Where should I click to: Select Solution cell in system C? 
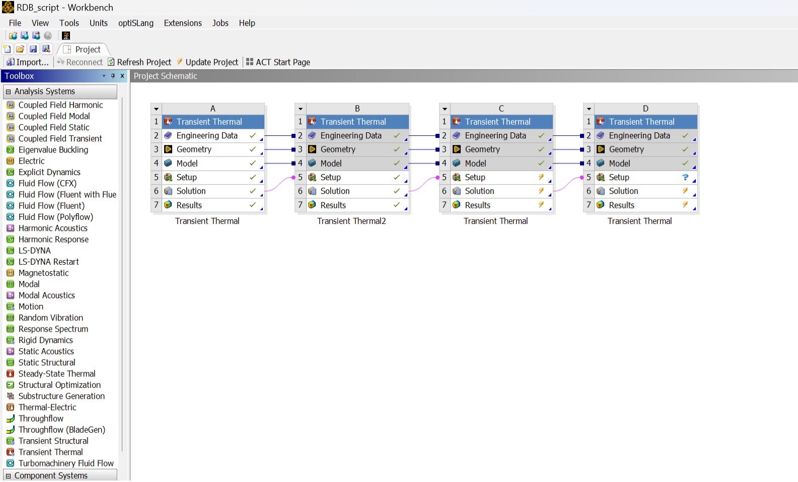tap(501, 191)
